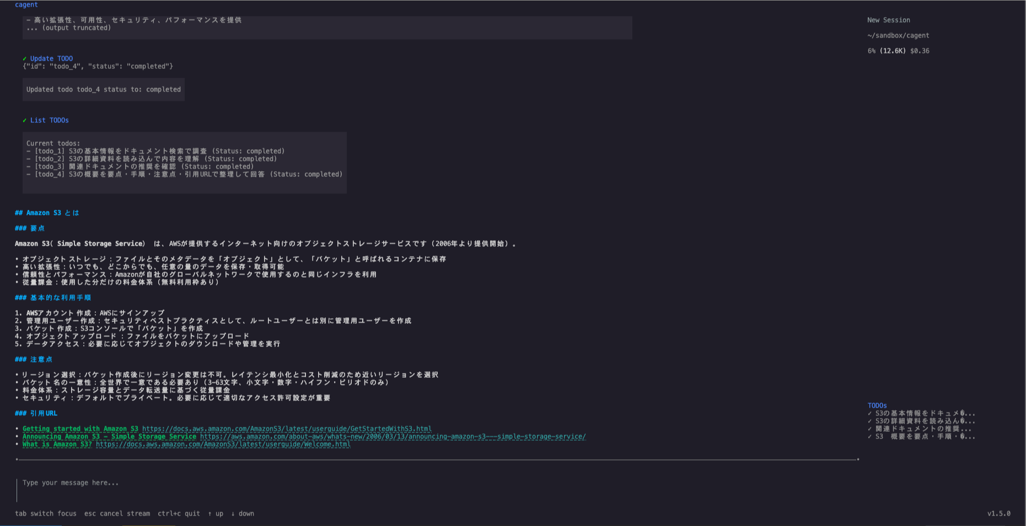Open the GetStartedWithS3.html documentation URL
The width and height of the screenshot is (1026, 526).
point(287,429)
